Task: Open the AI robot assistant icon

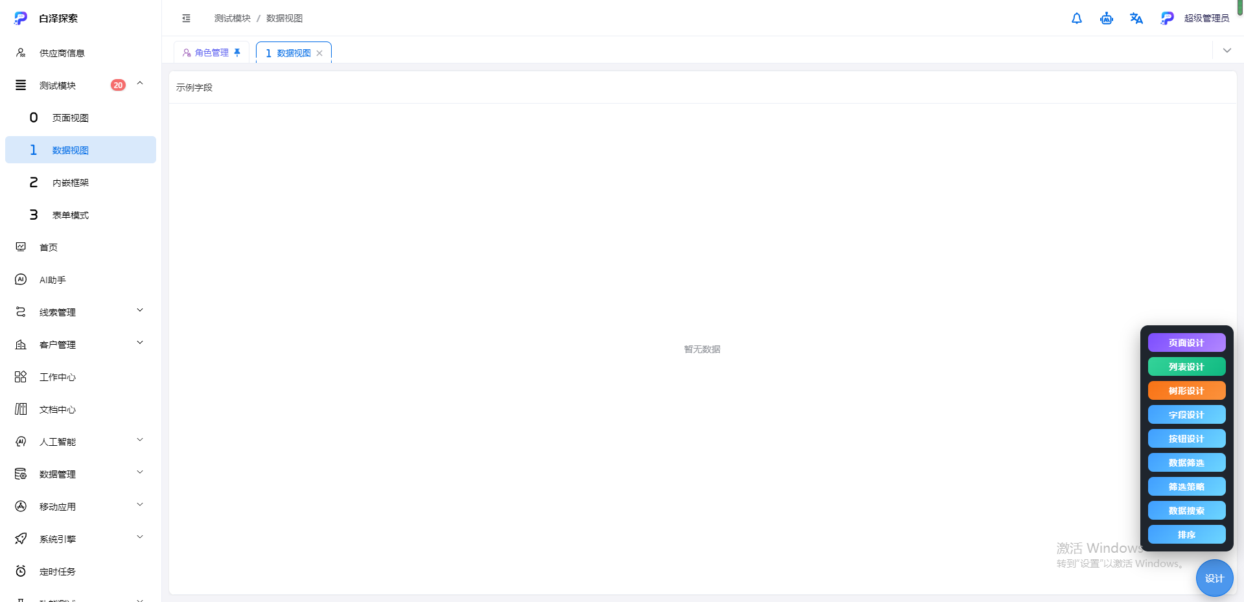Action: (x=1107, y=18)
